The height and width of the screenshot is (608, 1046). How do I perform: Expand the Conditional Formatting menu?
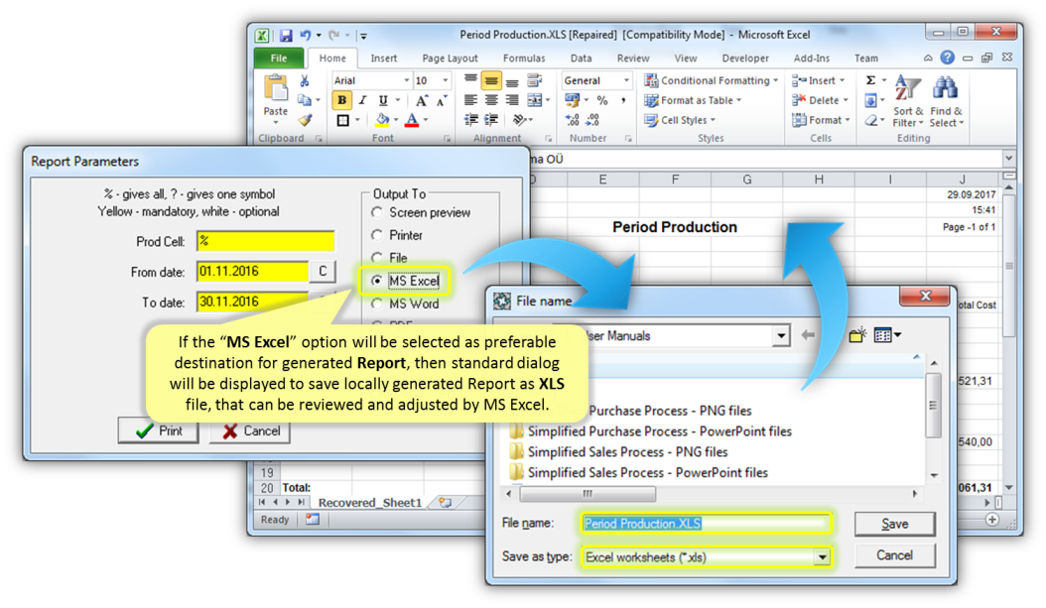[712, 80]
